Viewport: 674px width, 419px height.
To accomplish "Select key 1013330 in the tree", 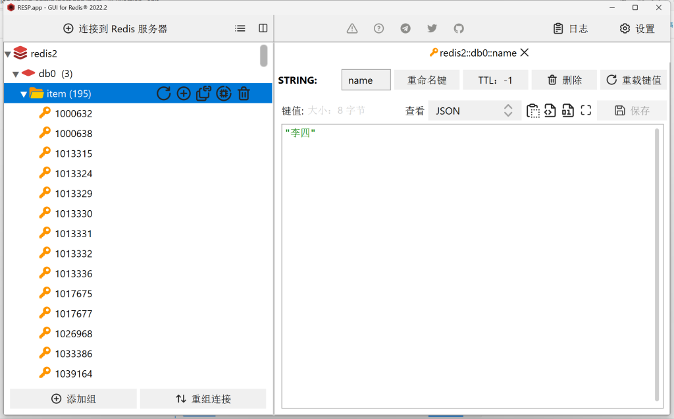I will click(x=73, y=213).
